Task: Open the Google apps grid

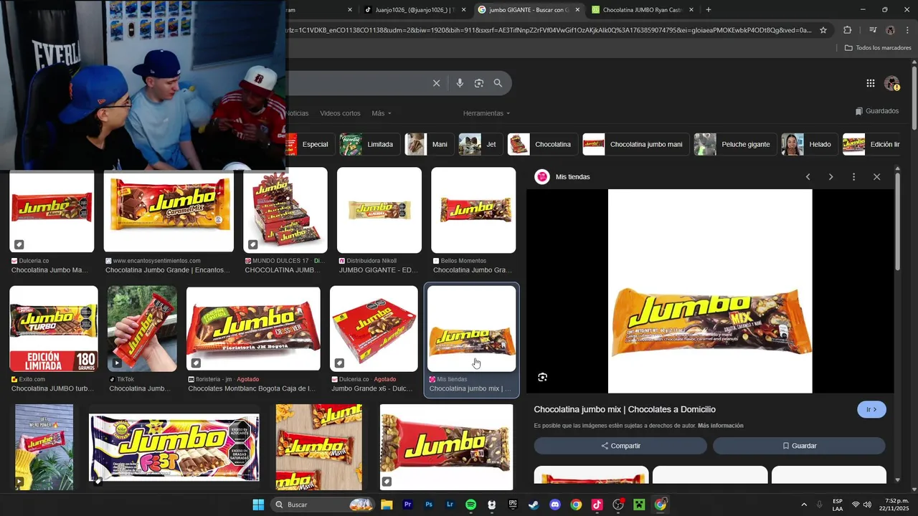Action: (x=870, y=83)
